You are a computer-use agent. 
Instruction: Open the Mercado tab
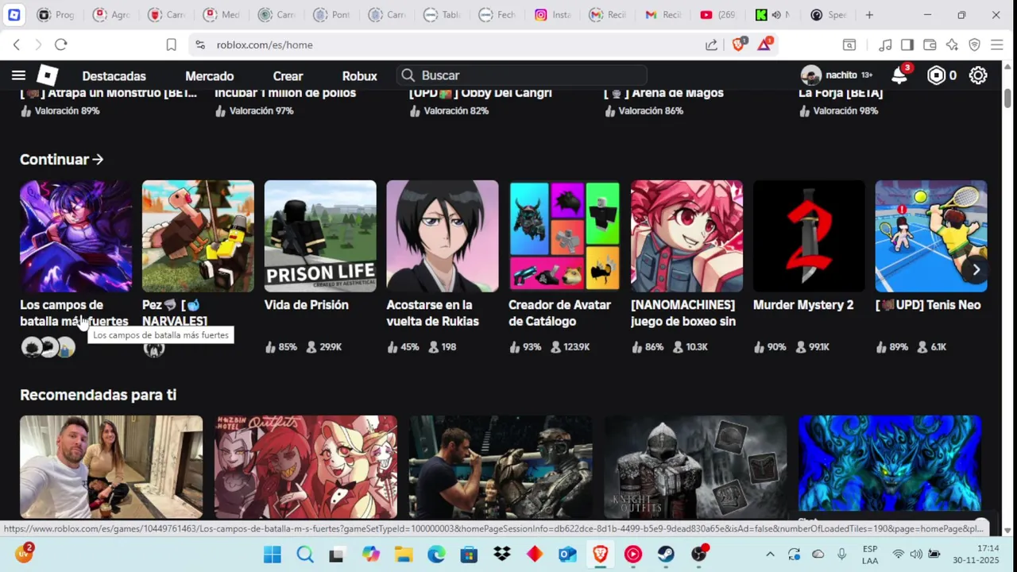209,76
